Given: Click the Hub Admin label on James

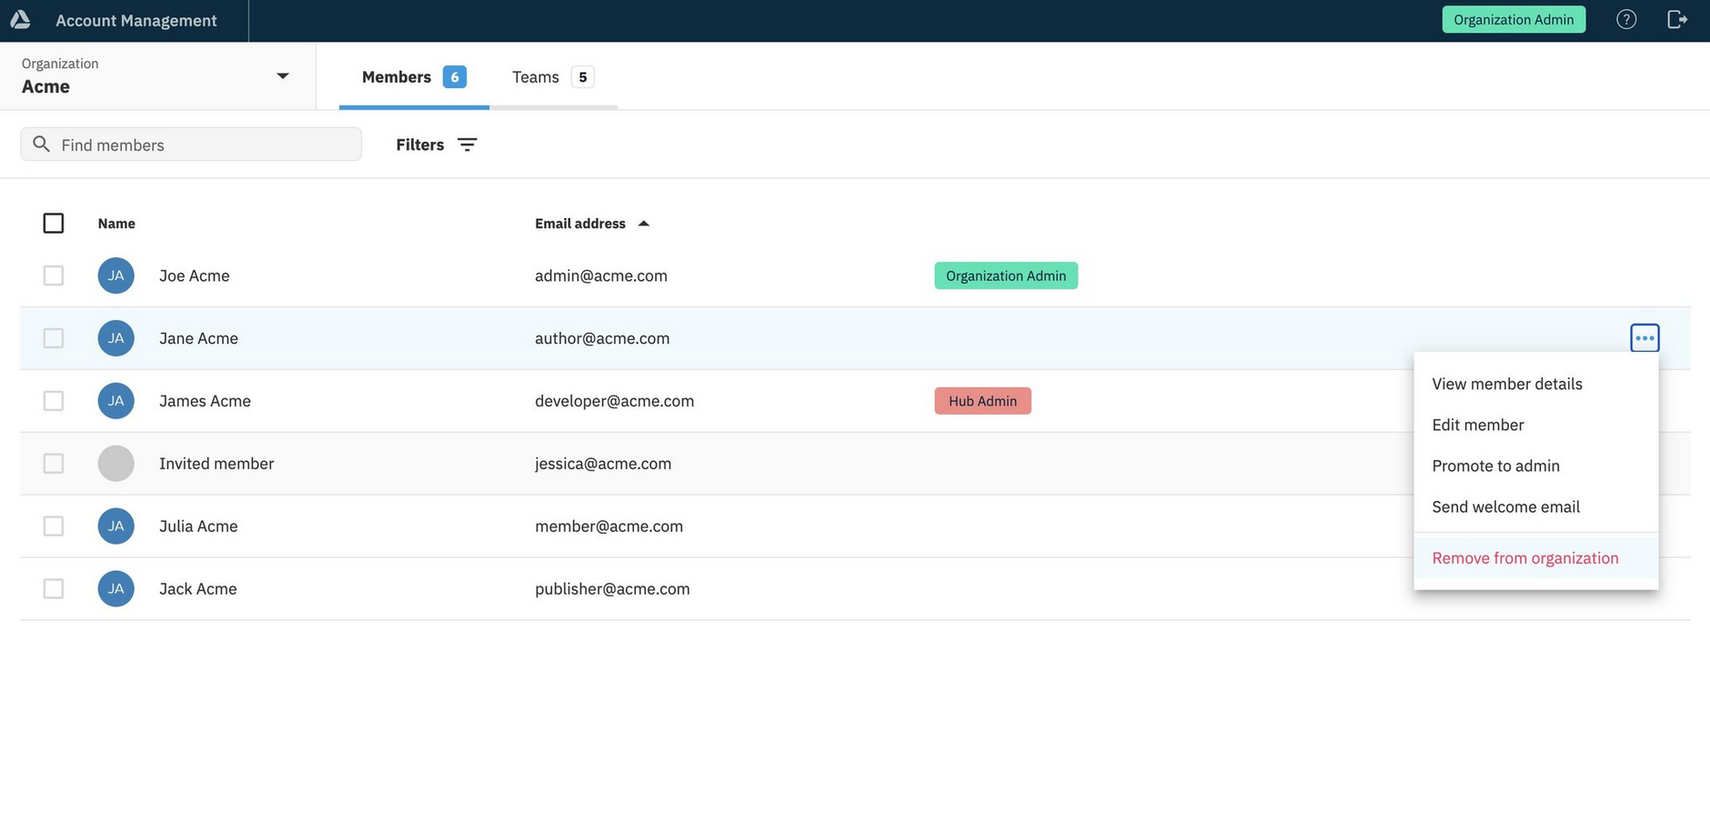Looking at the screenshot, I should [982, 401].
